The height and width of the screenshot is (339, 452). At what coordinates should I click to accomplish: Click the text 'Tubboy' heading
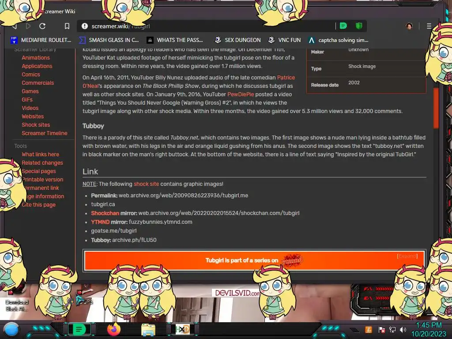[93, 126]
